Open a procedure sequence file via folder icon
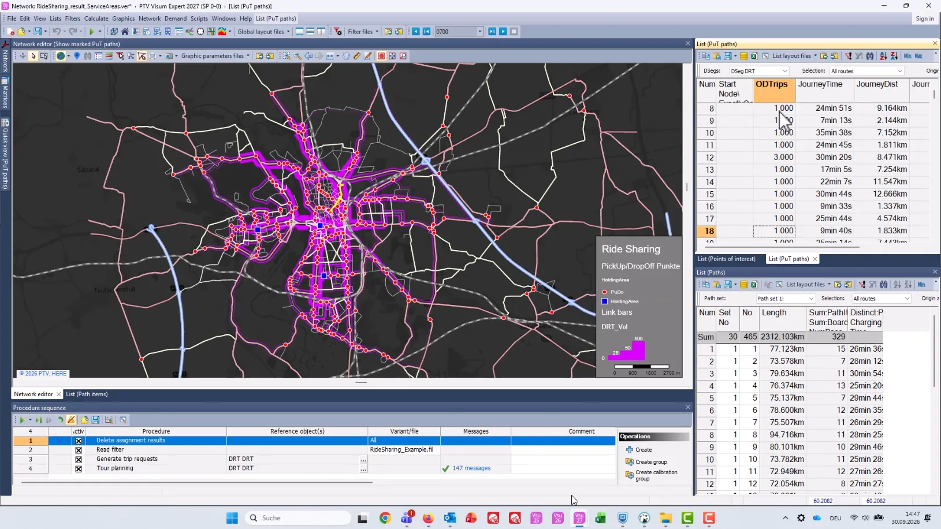This screenshot has height=529, width=941. [x=84, y=420]
